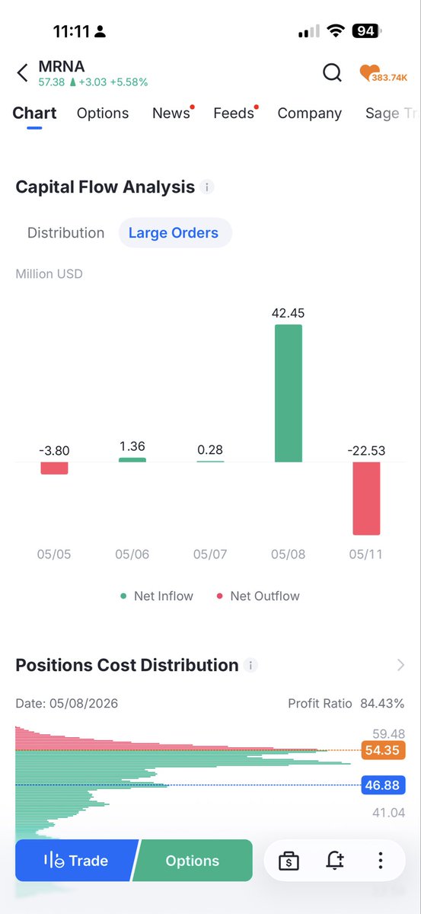Tap the Wi-Fi icon in status bar
Image resolution: width=421 pixels, height=914 pixels.
pos(335,31)
